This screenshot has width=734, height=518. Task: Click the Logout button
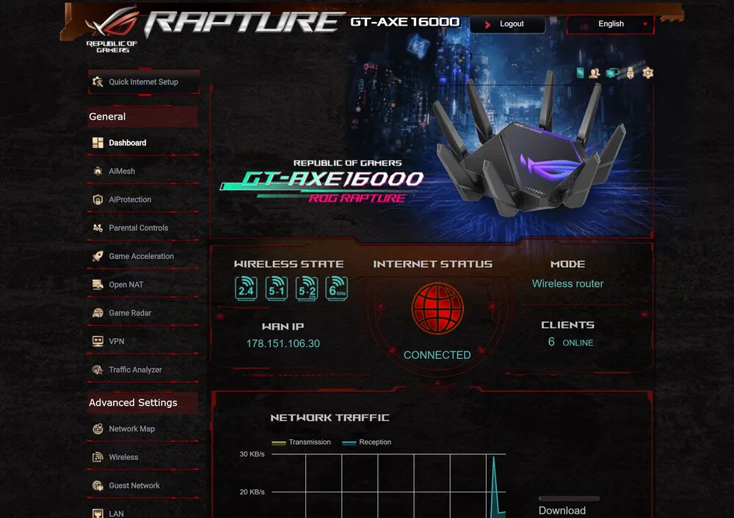coord(508,24)
